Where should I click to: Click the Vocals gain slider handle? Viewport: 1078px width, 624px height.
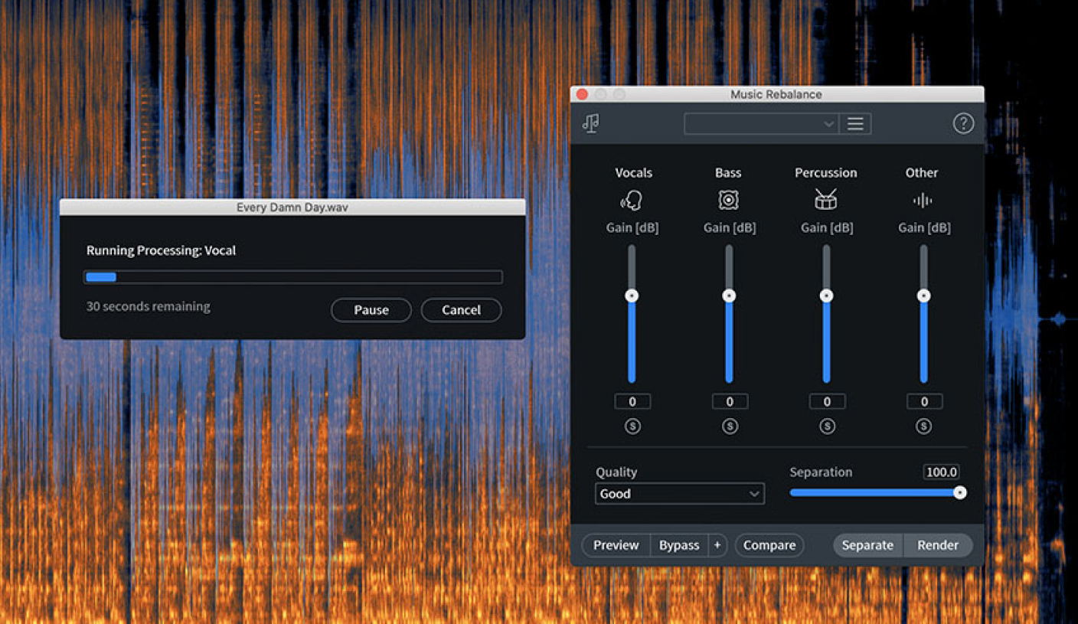pos(632,296)
